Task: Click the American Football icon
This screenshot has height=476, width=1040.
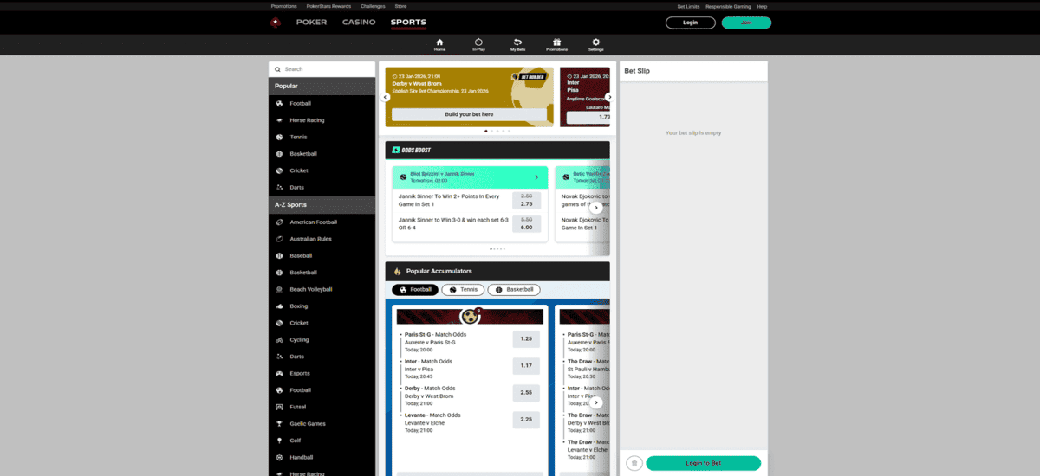Action: click(x=279, y=222)
